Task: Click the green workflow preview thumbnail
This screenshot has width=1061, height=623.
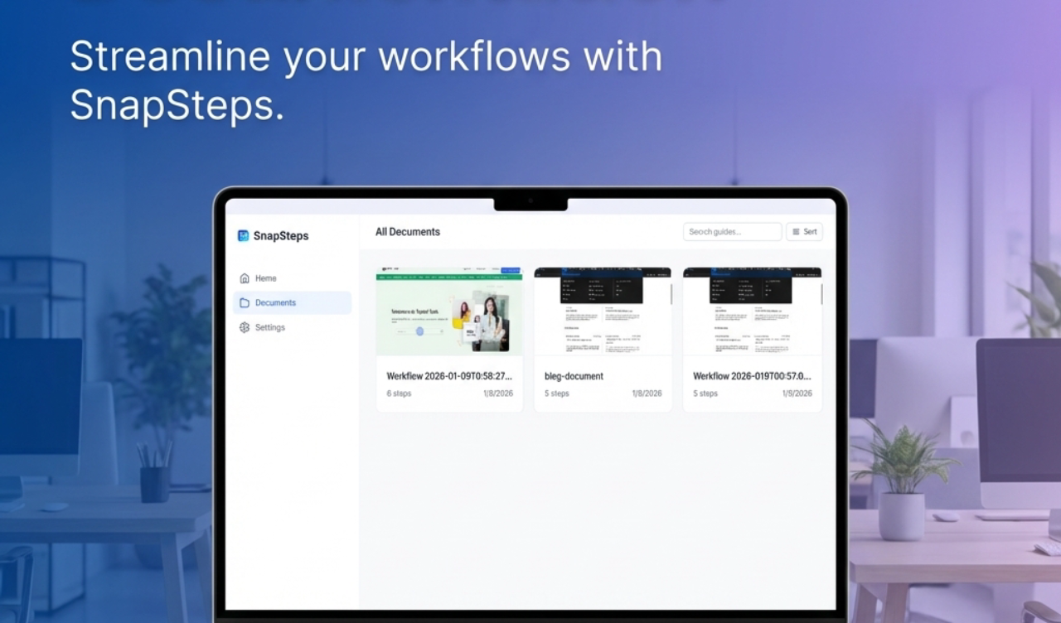Action: (x=450, y=311)
